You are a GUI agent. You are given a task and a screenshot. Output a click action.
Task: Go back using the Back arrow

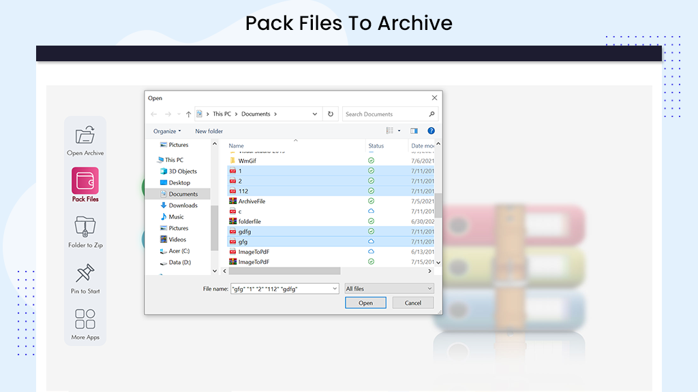(154, 114)
